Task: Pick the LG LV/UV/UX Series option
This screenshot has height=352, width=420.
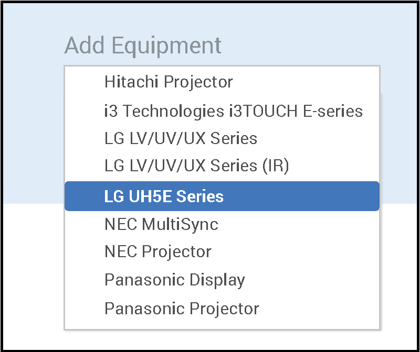Action: tap(181, 139)
